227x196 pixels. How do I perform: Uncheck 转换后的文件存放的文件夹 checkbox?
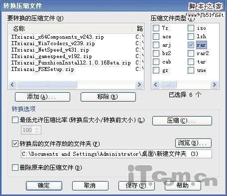point(15,143)
